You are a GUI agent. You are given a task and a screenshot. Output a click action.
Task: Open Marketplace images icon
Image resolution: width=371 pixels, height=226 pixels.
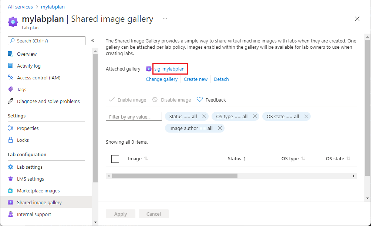[10, 191]
